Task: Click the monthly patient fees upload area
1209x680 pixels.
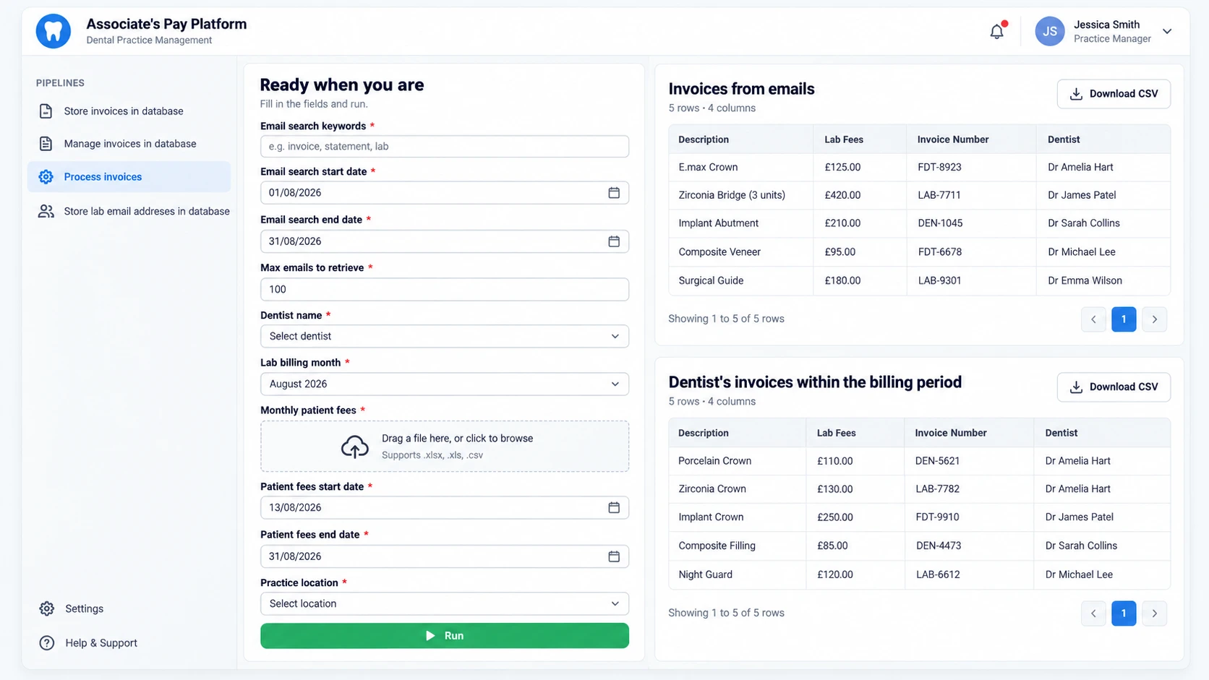Action: click(445, 447)
